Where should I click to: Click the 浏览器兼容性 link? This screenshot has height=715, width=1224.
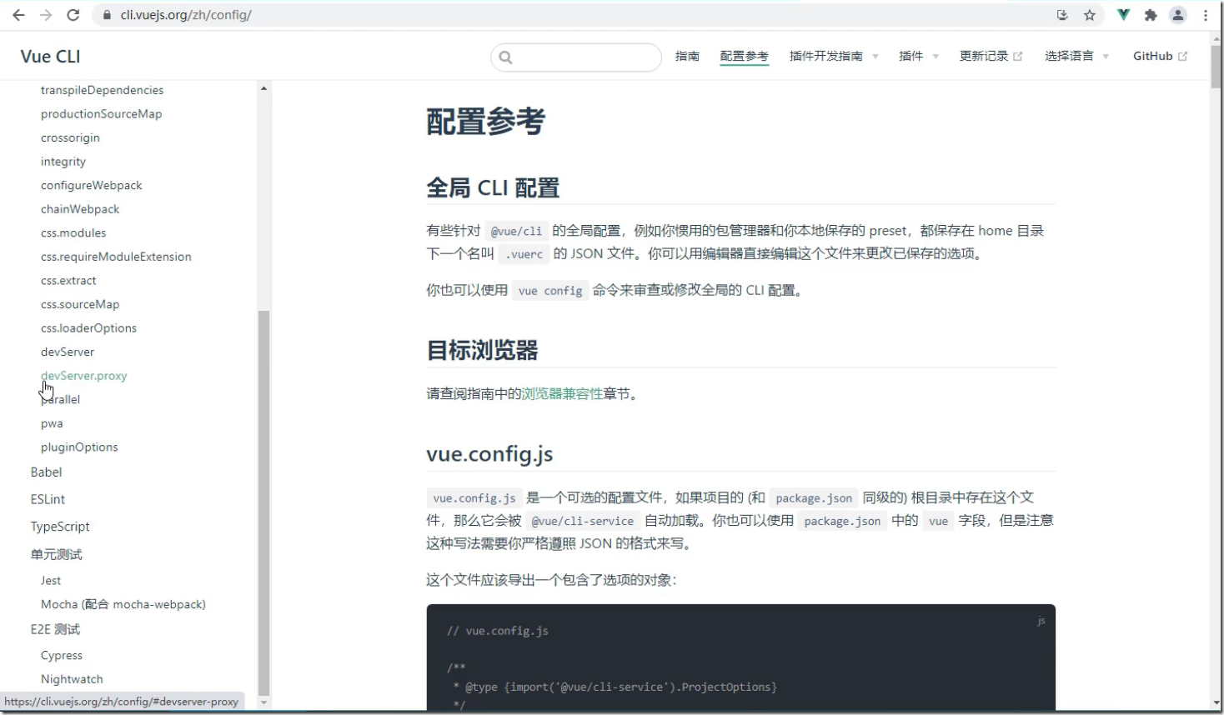pyautogui.click(x=562, y=394)
